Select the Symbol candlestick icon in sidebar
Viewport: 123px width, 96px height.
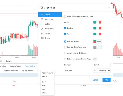pyautogui.click(x=42, y=15)
